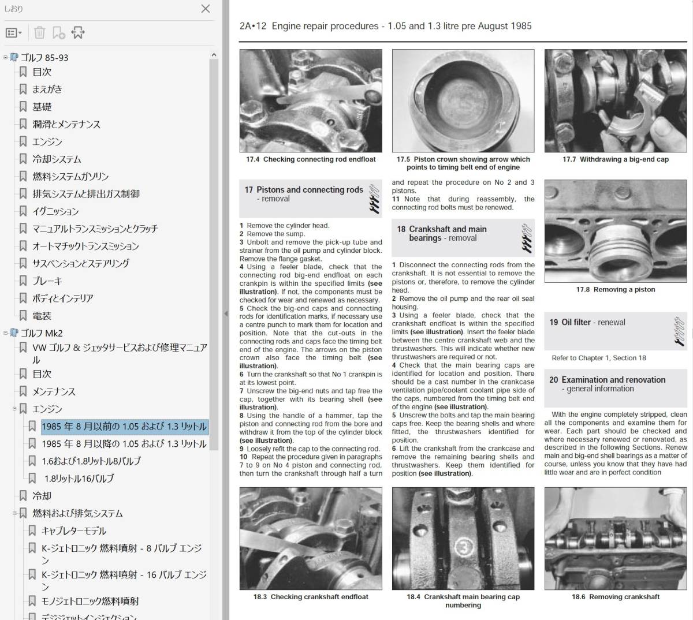Viewport: 693px width, 620px height.
Task: Open the bookmark options dropdown menu
Action: pyautogui.click(x=13, y=33)
